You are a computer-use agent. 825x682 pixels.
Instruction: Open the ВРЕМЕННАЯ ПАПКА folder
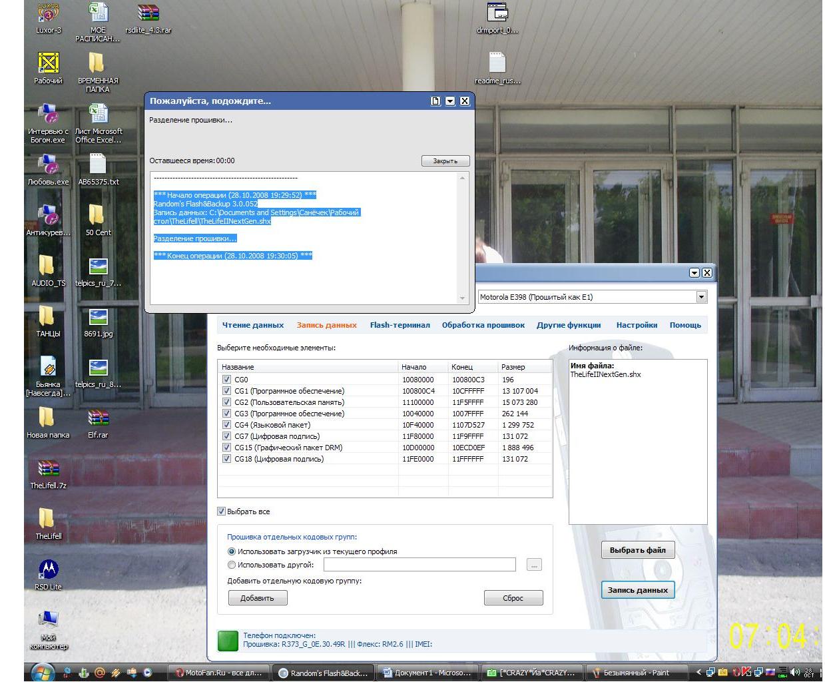pyautogui.click(x=98, y=73)
